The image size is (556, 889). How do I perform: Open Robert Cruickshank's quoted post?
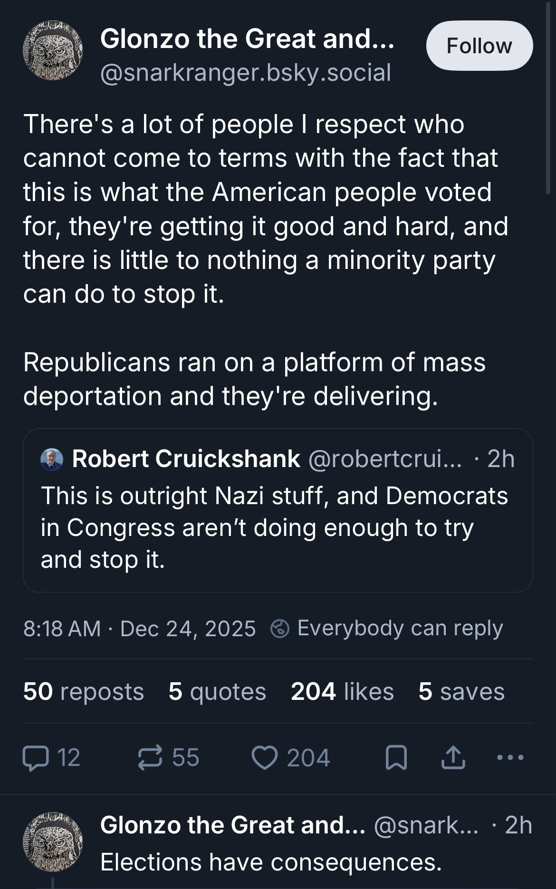click(x=278, y=527)
